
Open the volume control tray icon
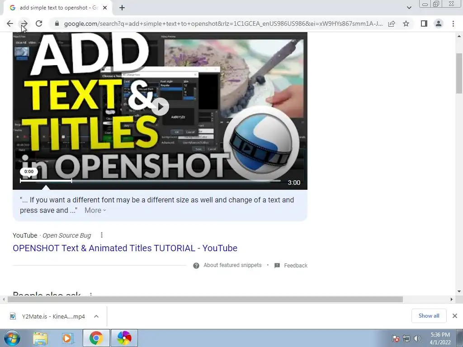[x=417, y=338]
